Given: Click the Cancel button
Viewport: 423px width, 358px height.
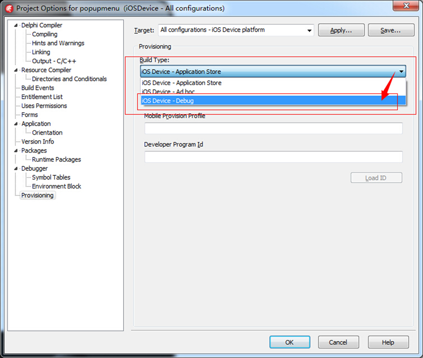Looking at the screenshot, I should pos(338,342).
